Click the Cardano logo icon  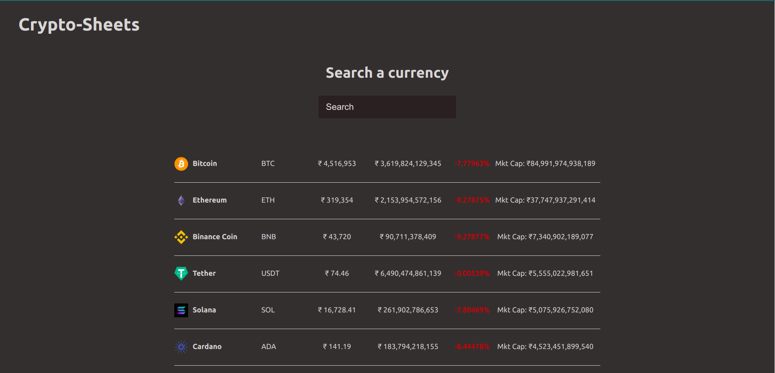181,347
